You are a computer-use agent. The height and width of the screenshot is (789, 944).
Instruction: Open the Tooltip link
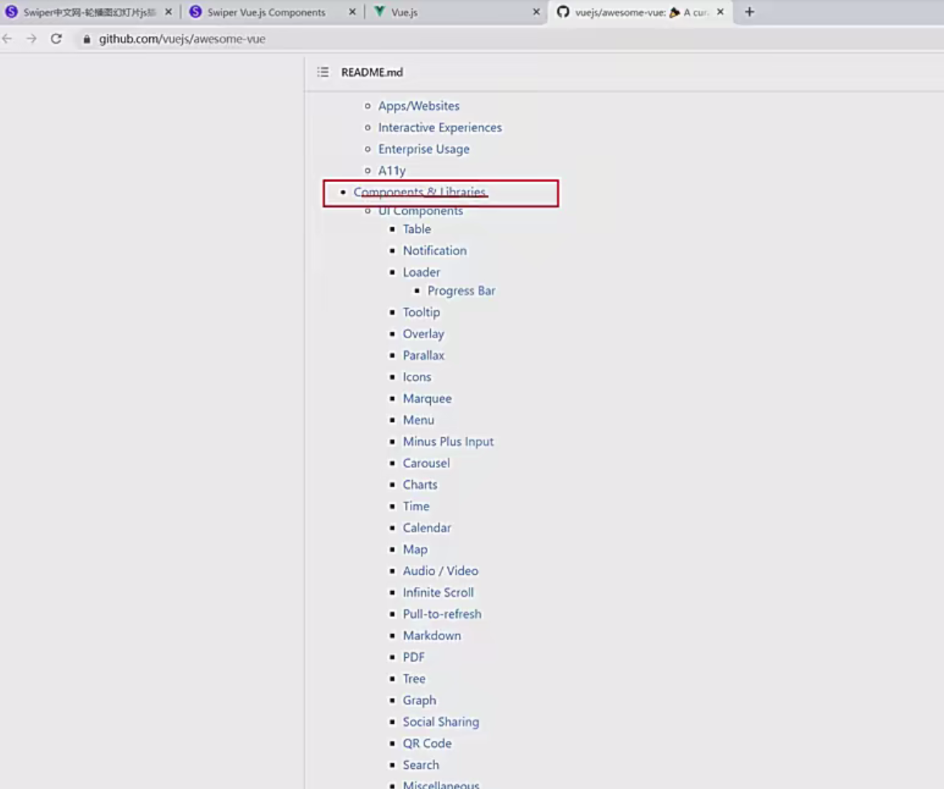421,312
